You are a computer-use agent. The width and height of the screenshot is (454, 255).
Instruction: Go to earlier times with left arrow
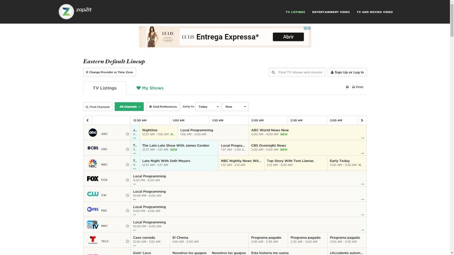(87, 120)
